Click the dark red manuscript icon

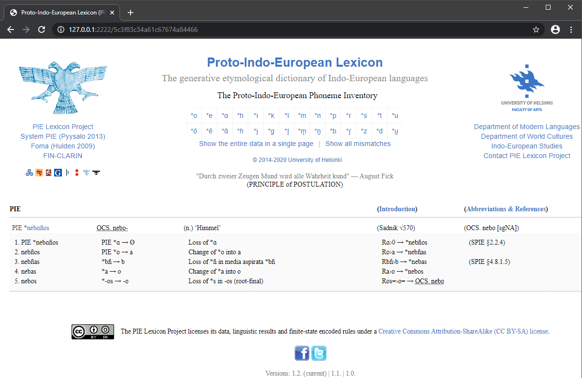pyautogui.click(x=48, y=173)
